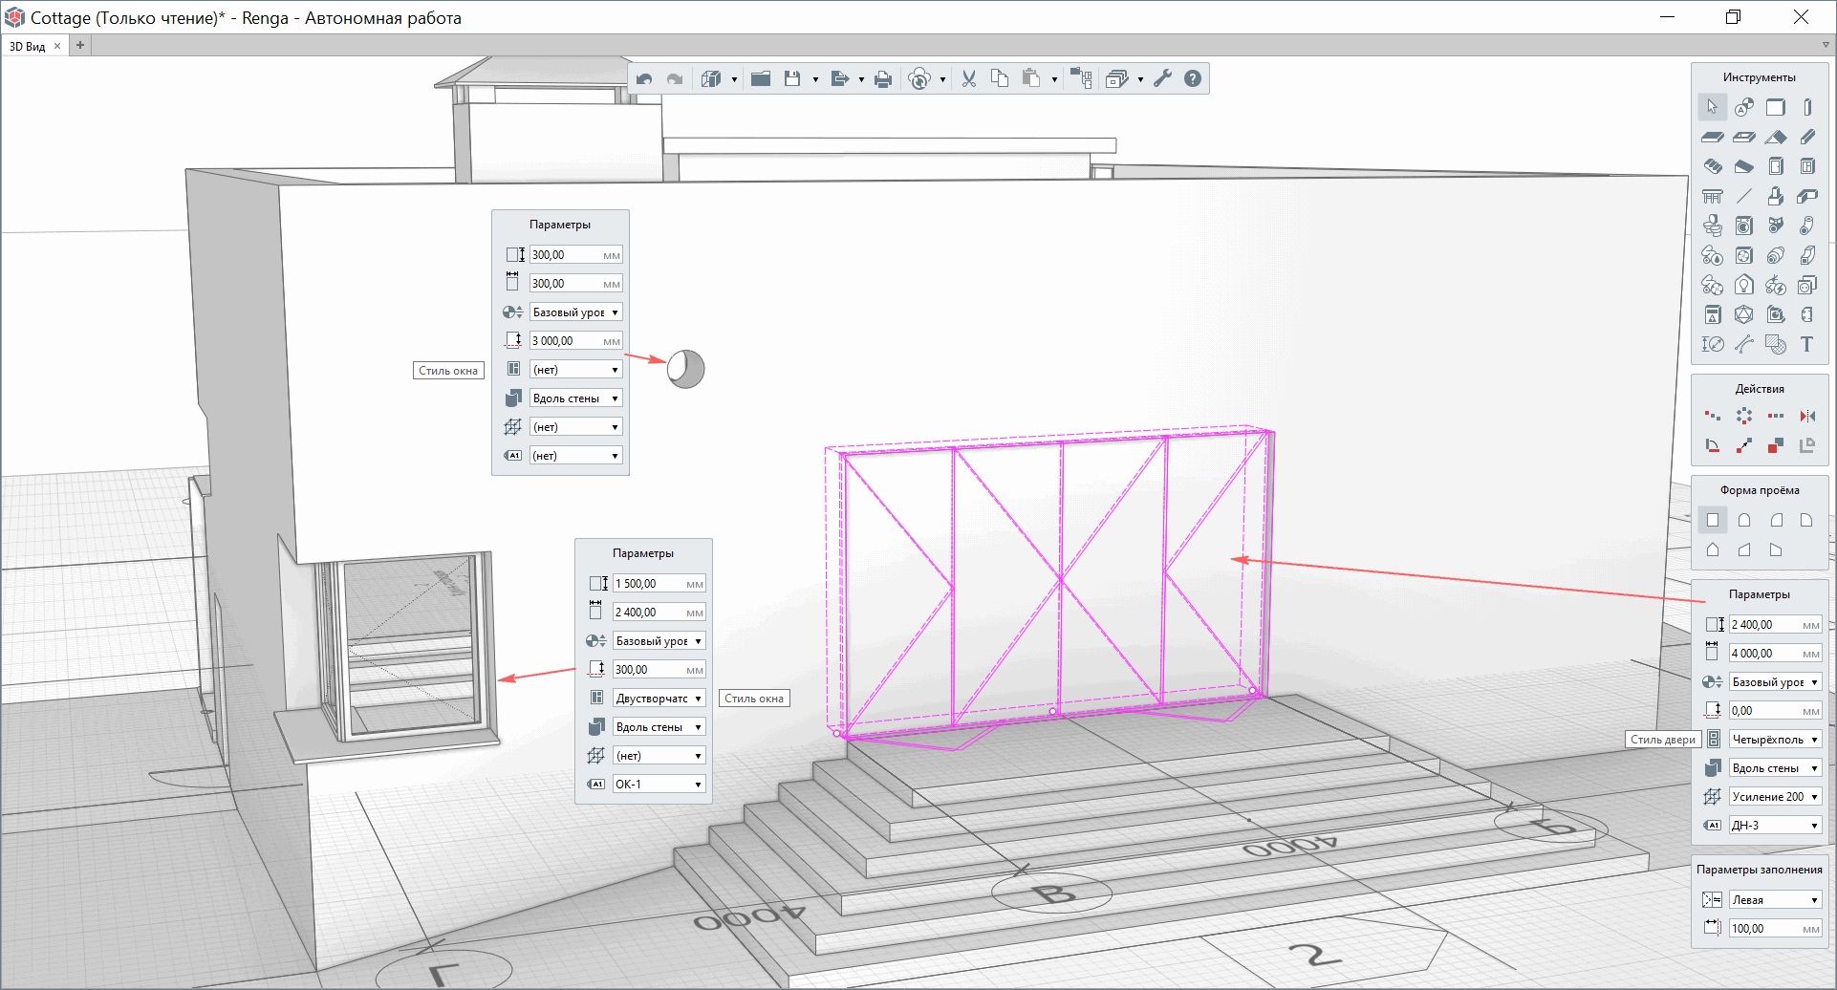Screen dimensions: 1837x990
Task: Select the Floor slab tool
Action: tap(1713, 137)
